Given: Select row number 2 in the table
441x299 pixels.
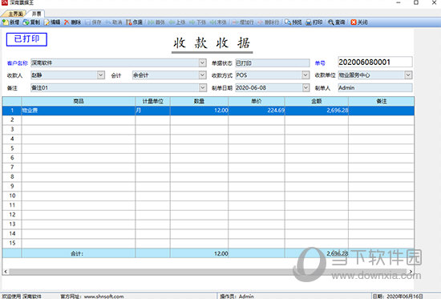Looking at the screenshot, I should click(x=12, y=119).
